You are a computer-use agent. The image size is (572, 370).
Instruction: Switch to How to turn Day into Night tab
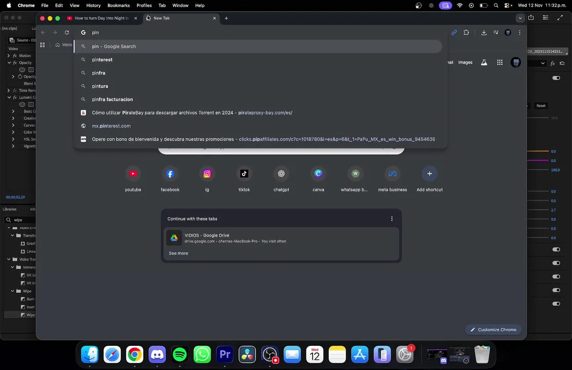pos(102,18)
